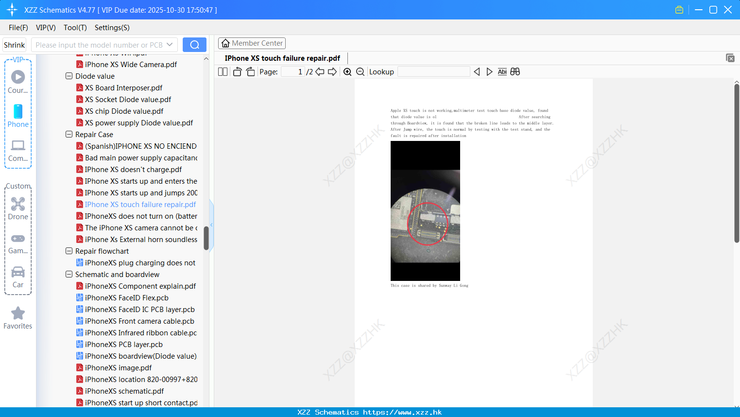Open the Drone category
740x417 pixels.
tap(18, 208)
